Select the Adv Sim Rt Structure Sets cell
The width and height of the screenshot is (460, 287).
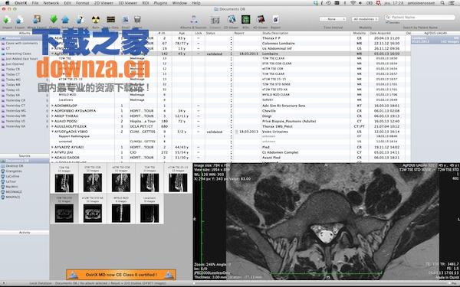point(306,106)
